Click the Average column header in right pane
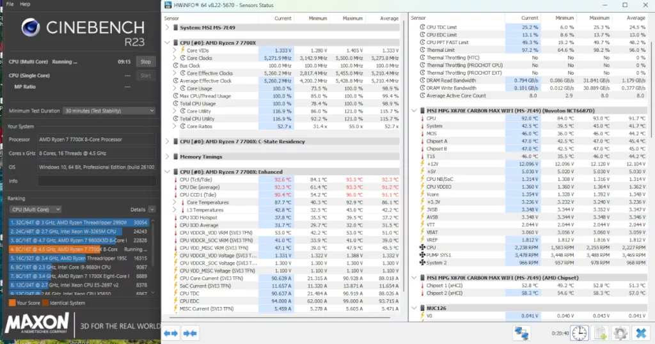The image size is (655, 344). pyautogui.click(x=636, y=18)
